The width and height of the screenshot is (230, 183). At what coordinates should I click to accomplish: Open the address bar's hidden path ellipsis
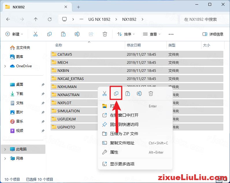point(81,19)
